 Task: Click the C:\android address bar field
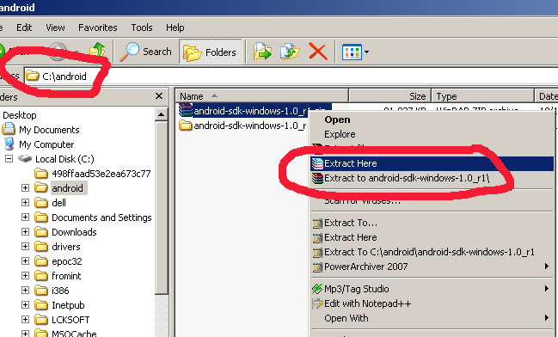coord(291,77)
